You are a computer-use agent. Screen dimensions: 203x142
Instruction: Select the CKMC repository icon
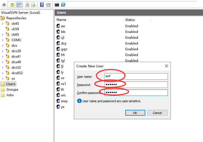click(7, 40)
